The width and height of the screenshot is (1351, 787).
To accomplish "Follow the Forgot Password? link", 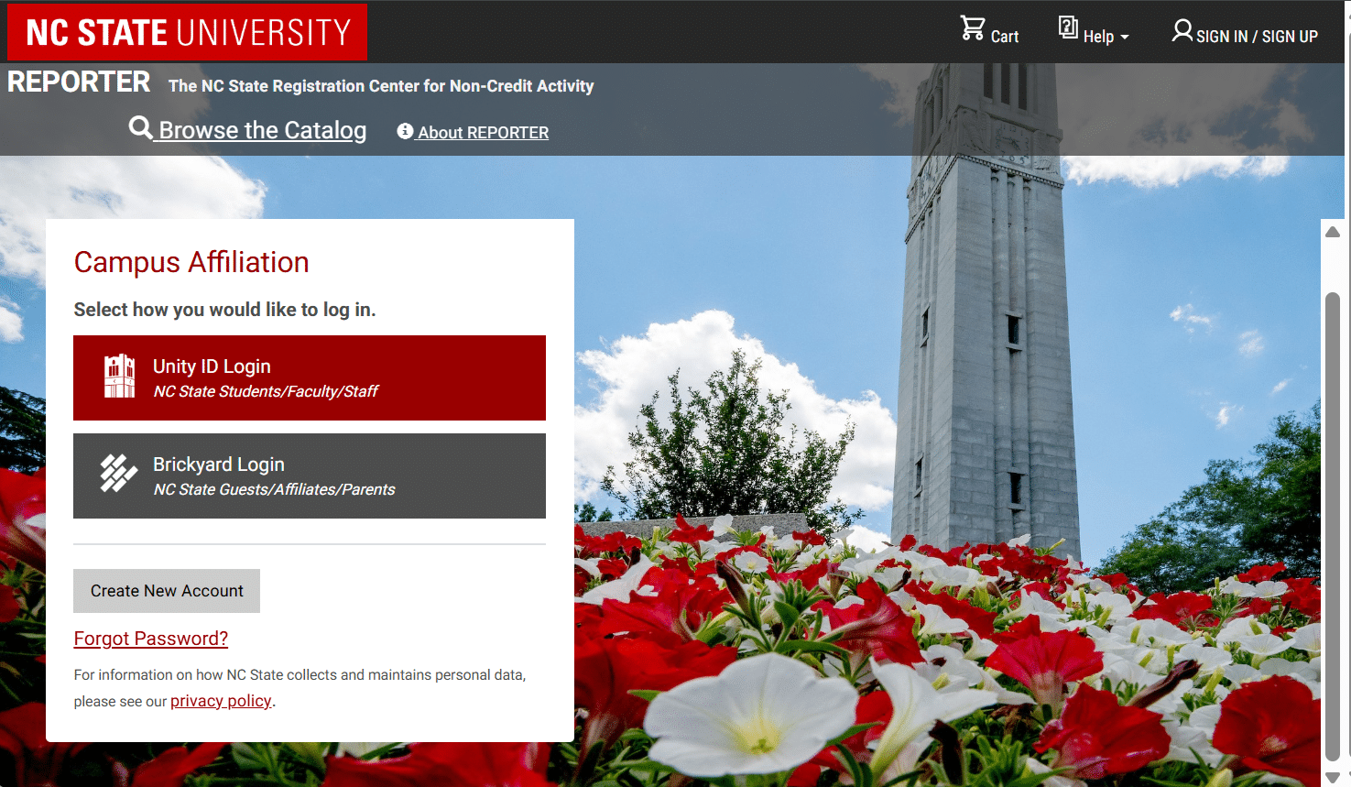I will point(151,639).
